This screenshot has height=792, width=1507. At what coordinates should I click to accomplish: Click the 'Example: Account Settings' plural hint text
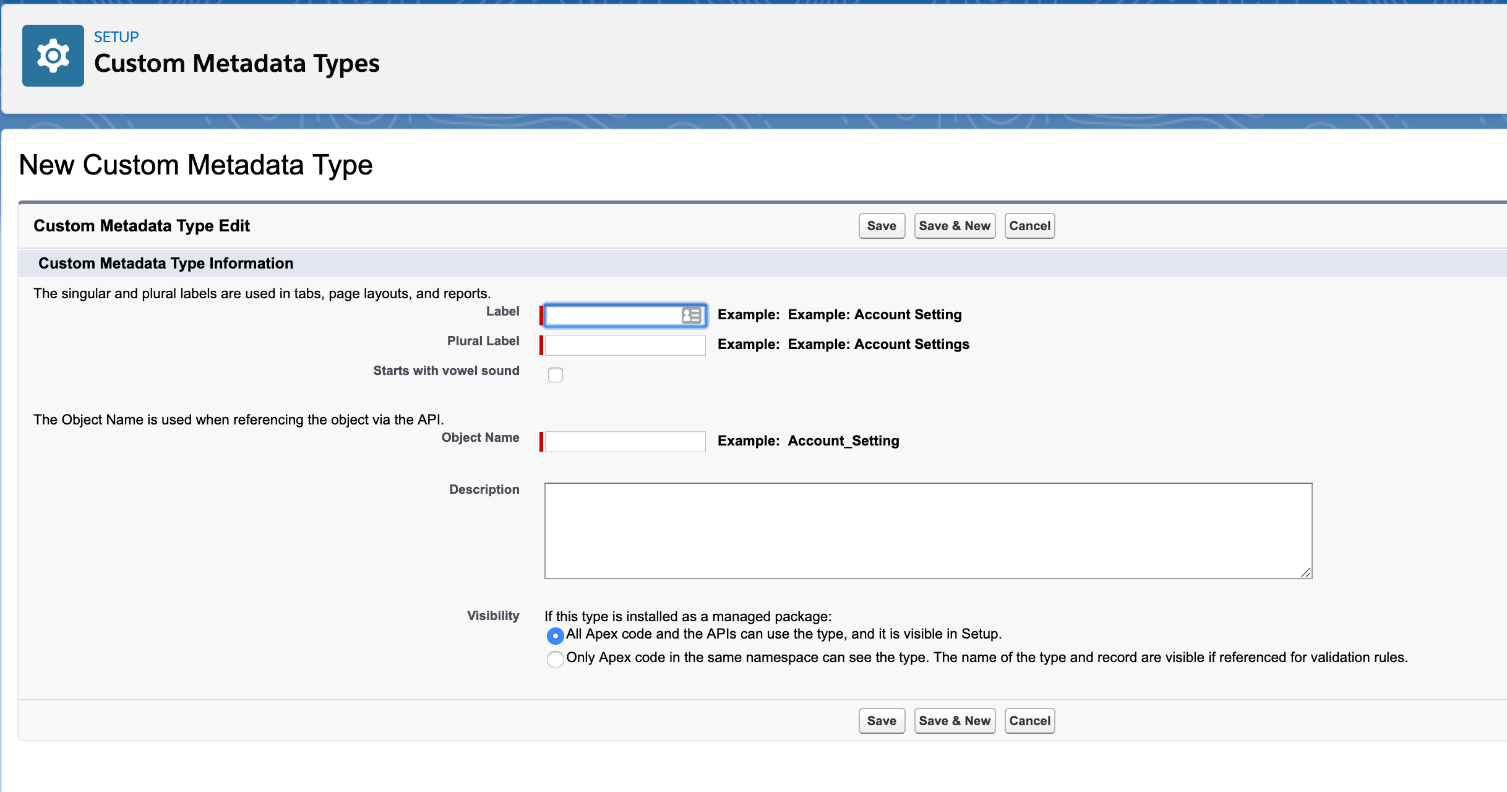tap(878, 344)
